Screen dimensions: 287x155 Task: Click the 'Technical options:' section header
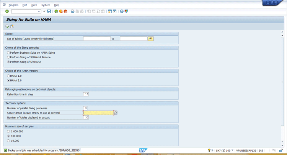coord(16,103)
